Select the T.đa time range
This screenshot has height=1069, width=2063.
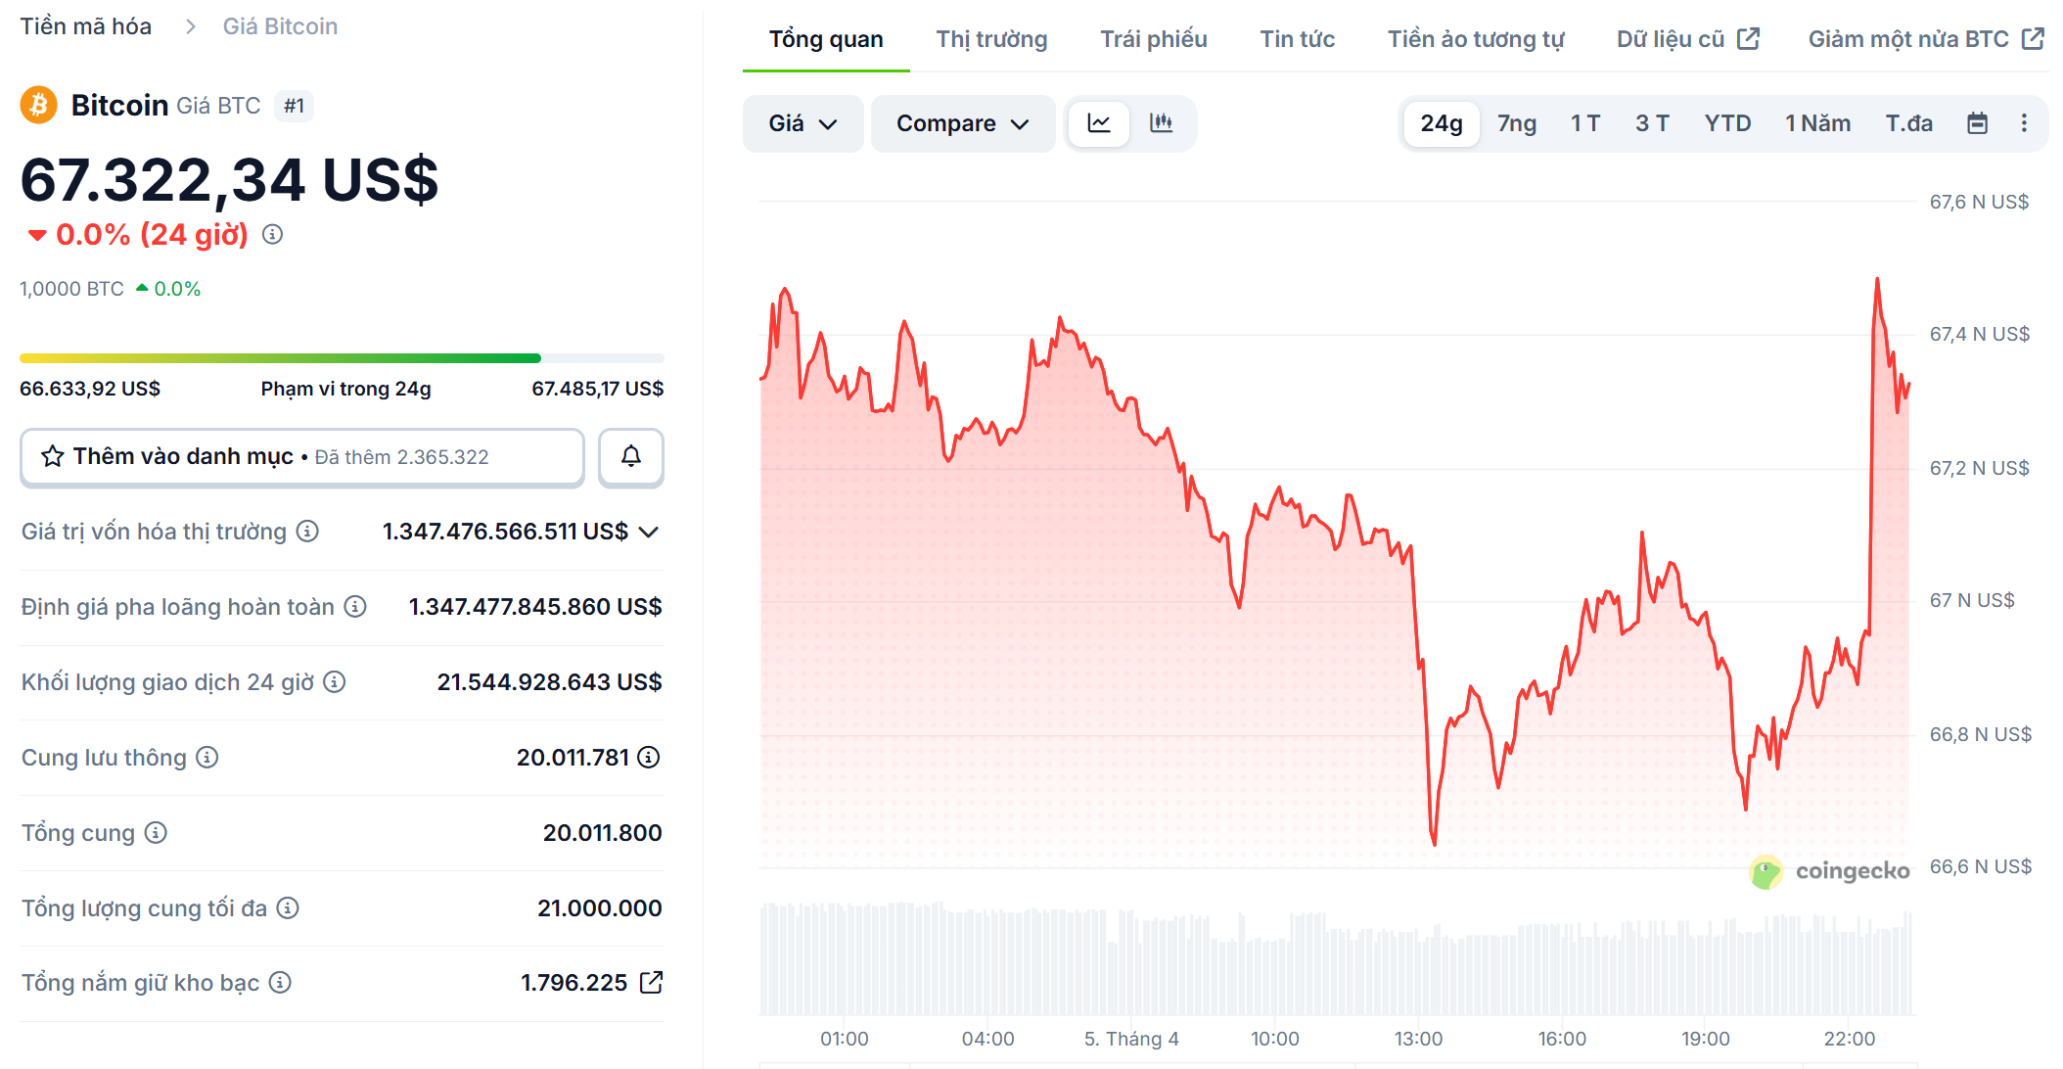pyautogui.click(x=1908, y=123)
